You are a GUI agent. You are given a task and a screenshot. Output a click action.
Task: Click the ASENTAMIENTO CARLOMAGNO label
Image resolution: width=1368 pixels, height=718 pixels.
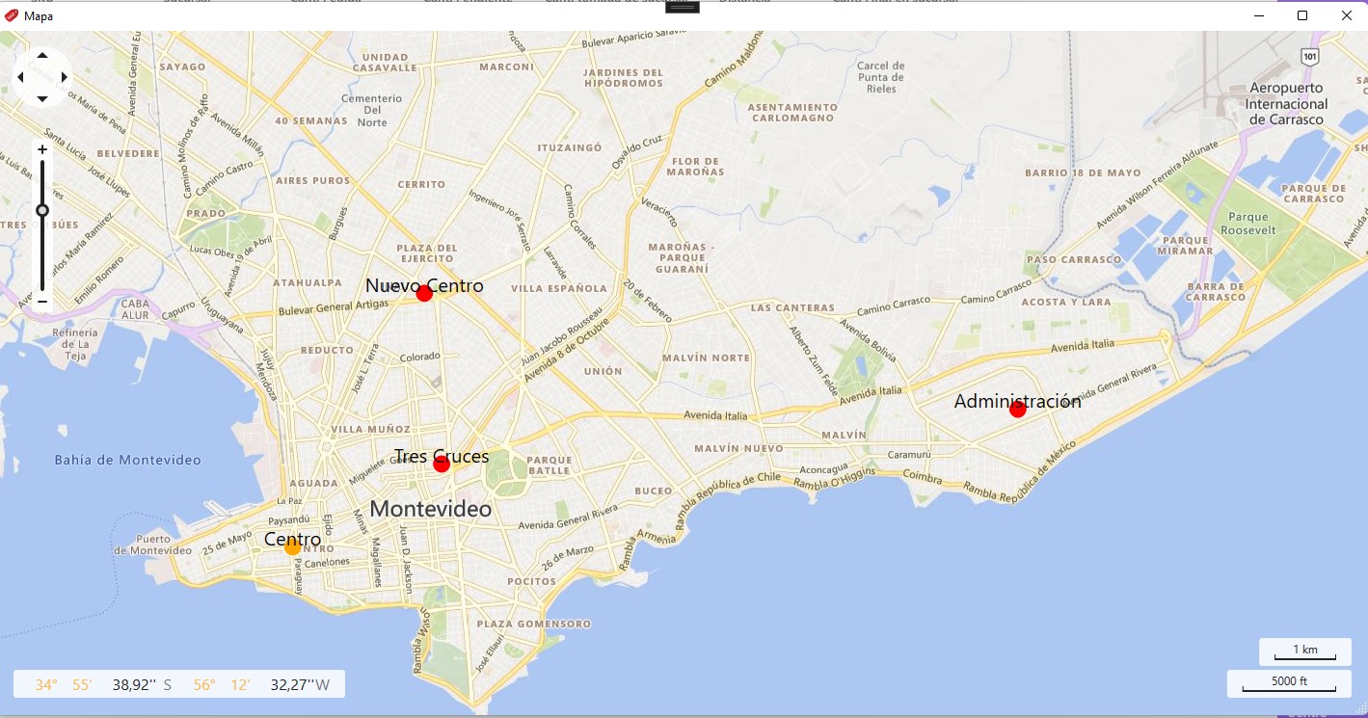point(791,112)
